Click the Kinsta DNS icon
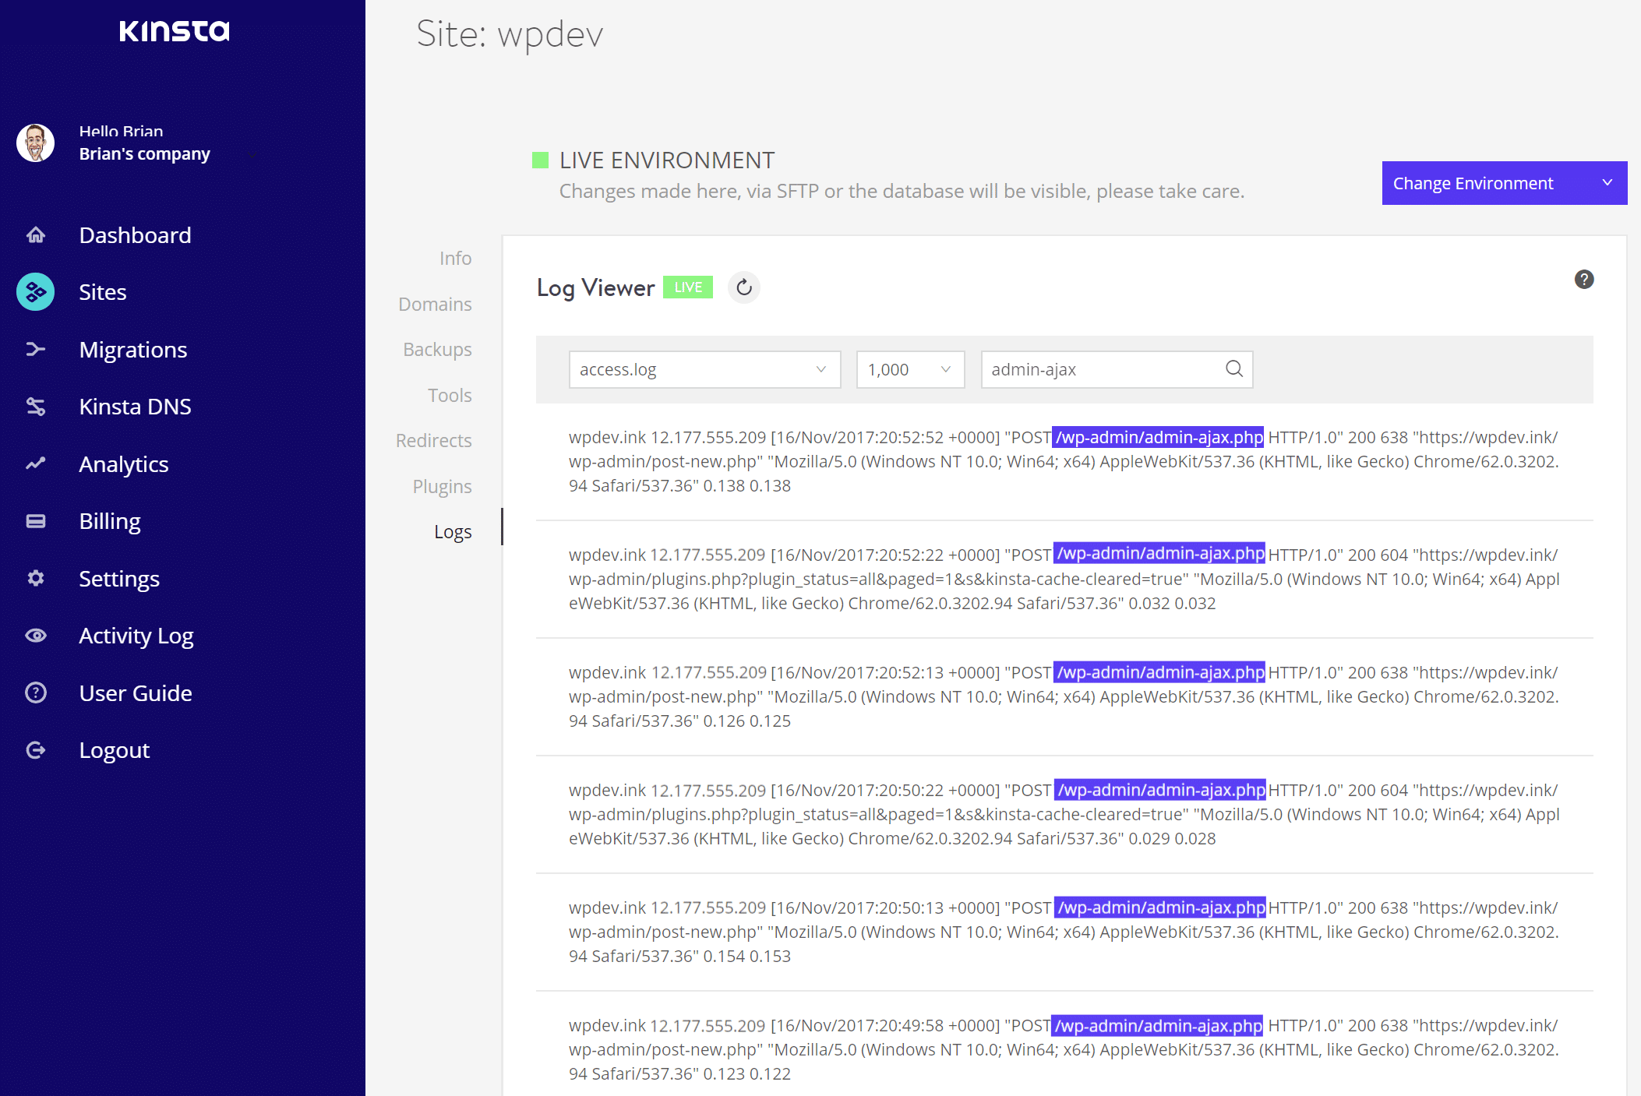 coord(36,407)
